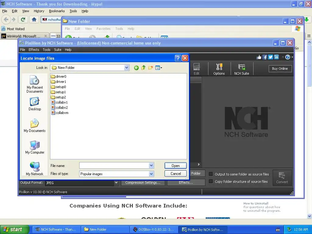Create a new folder in dialog
Viewport: 312px width, 234px height.
point(151,68)
